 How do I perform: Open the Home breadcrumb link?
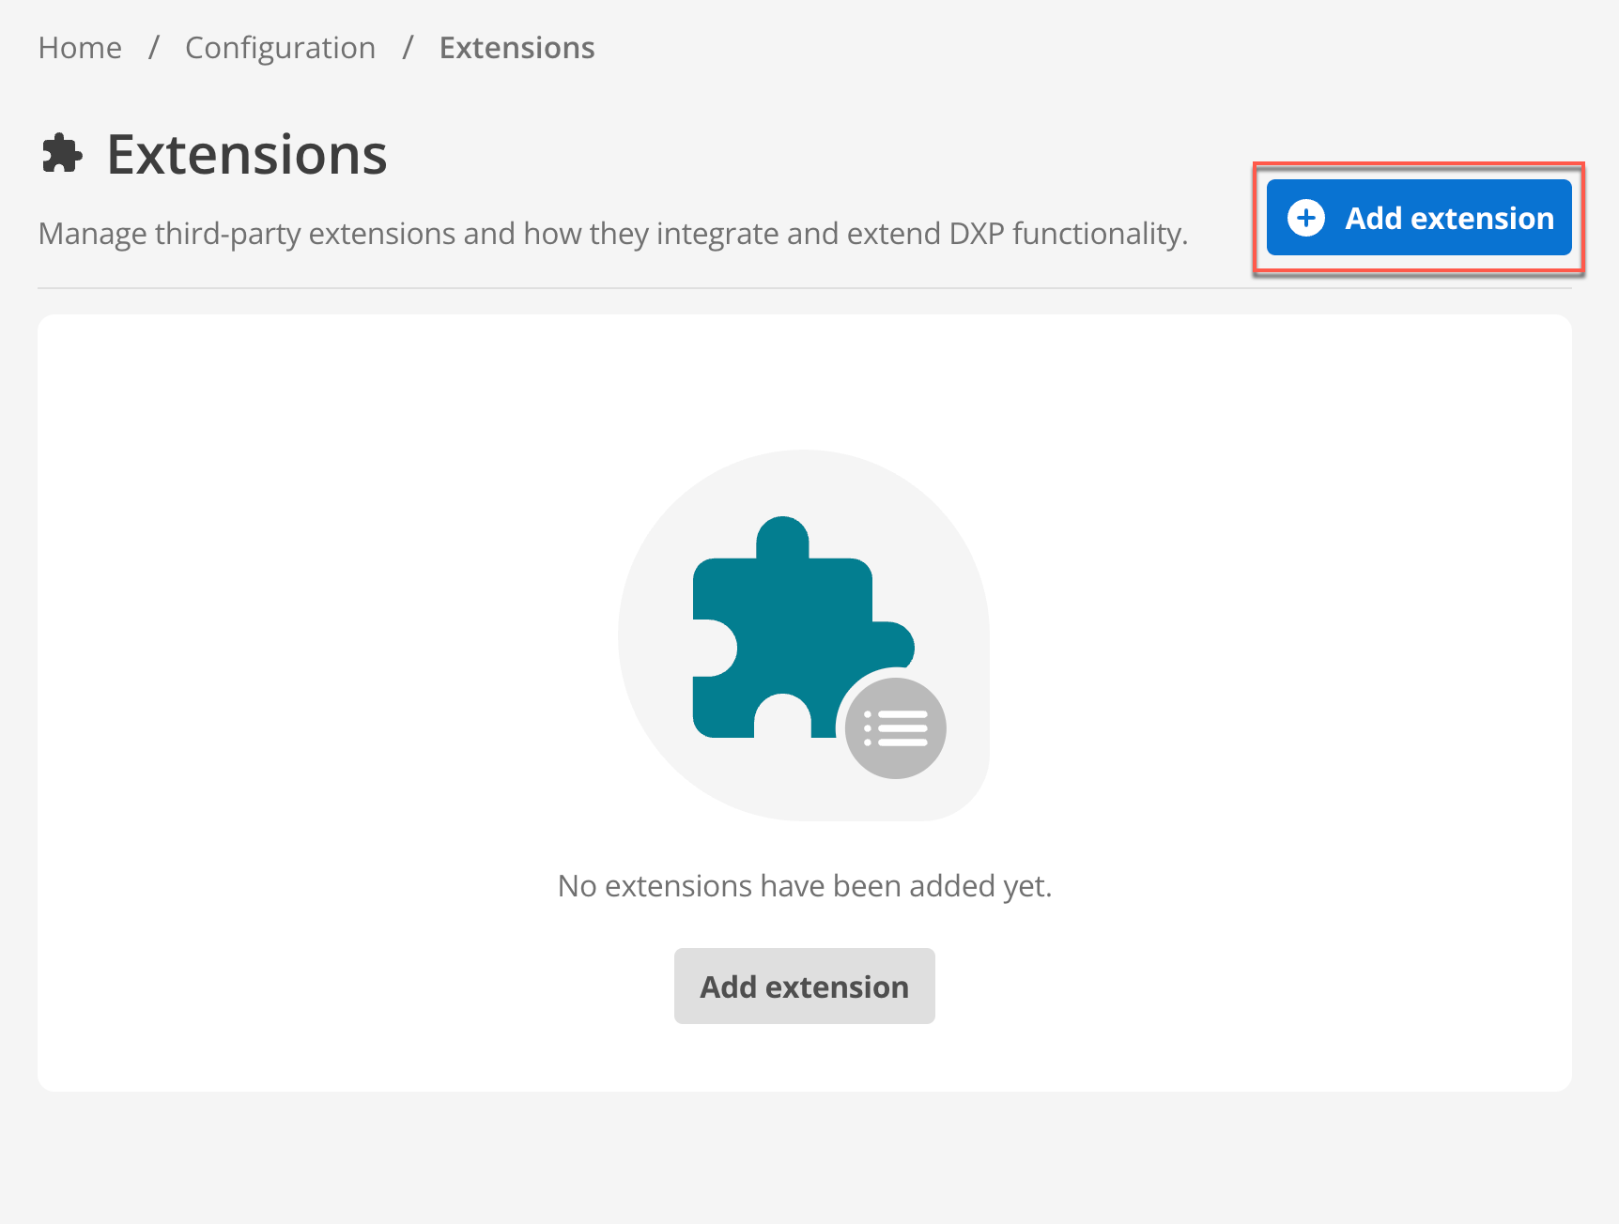[x=80, y=47]
